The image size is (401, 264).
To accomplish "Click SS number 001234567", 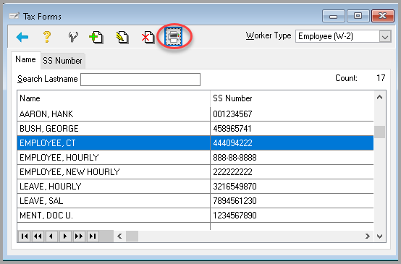I will pyautogui.click(x=232, y=114).
